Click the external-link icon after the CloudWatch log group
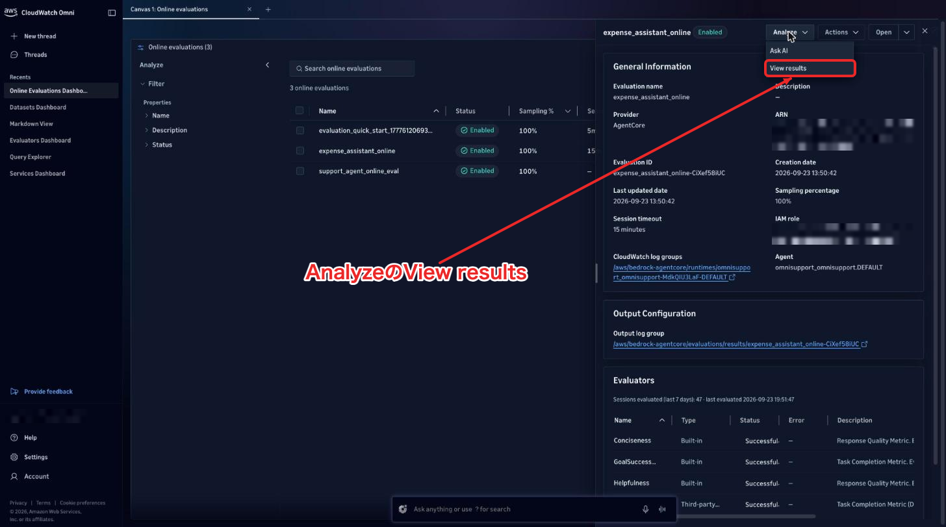946x527 pixels. tap(732, 277)
